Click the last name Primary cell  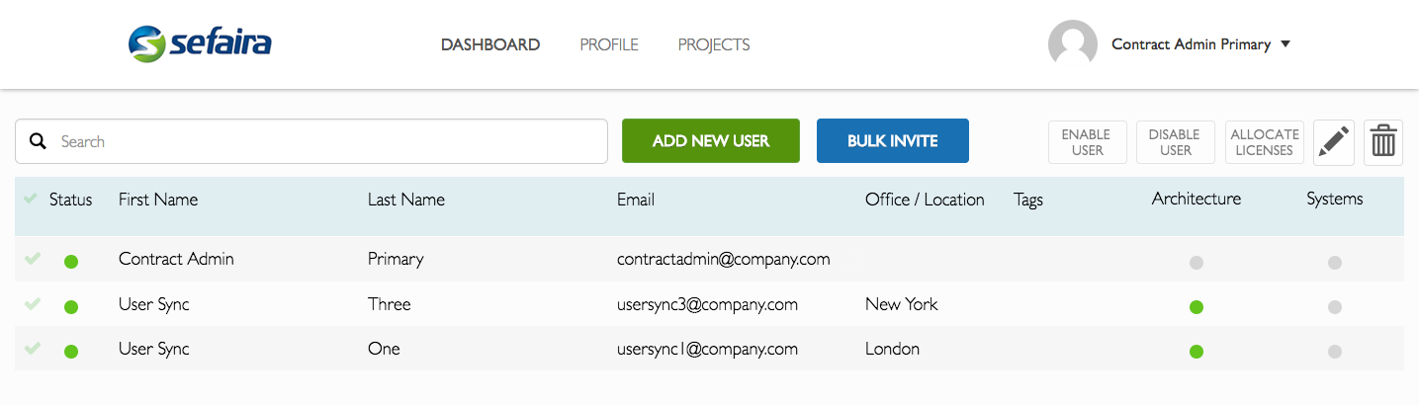pyautogui.click(x=396, y=259)
